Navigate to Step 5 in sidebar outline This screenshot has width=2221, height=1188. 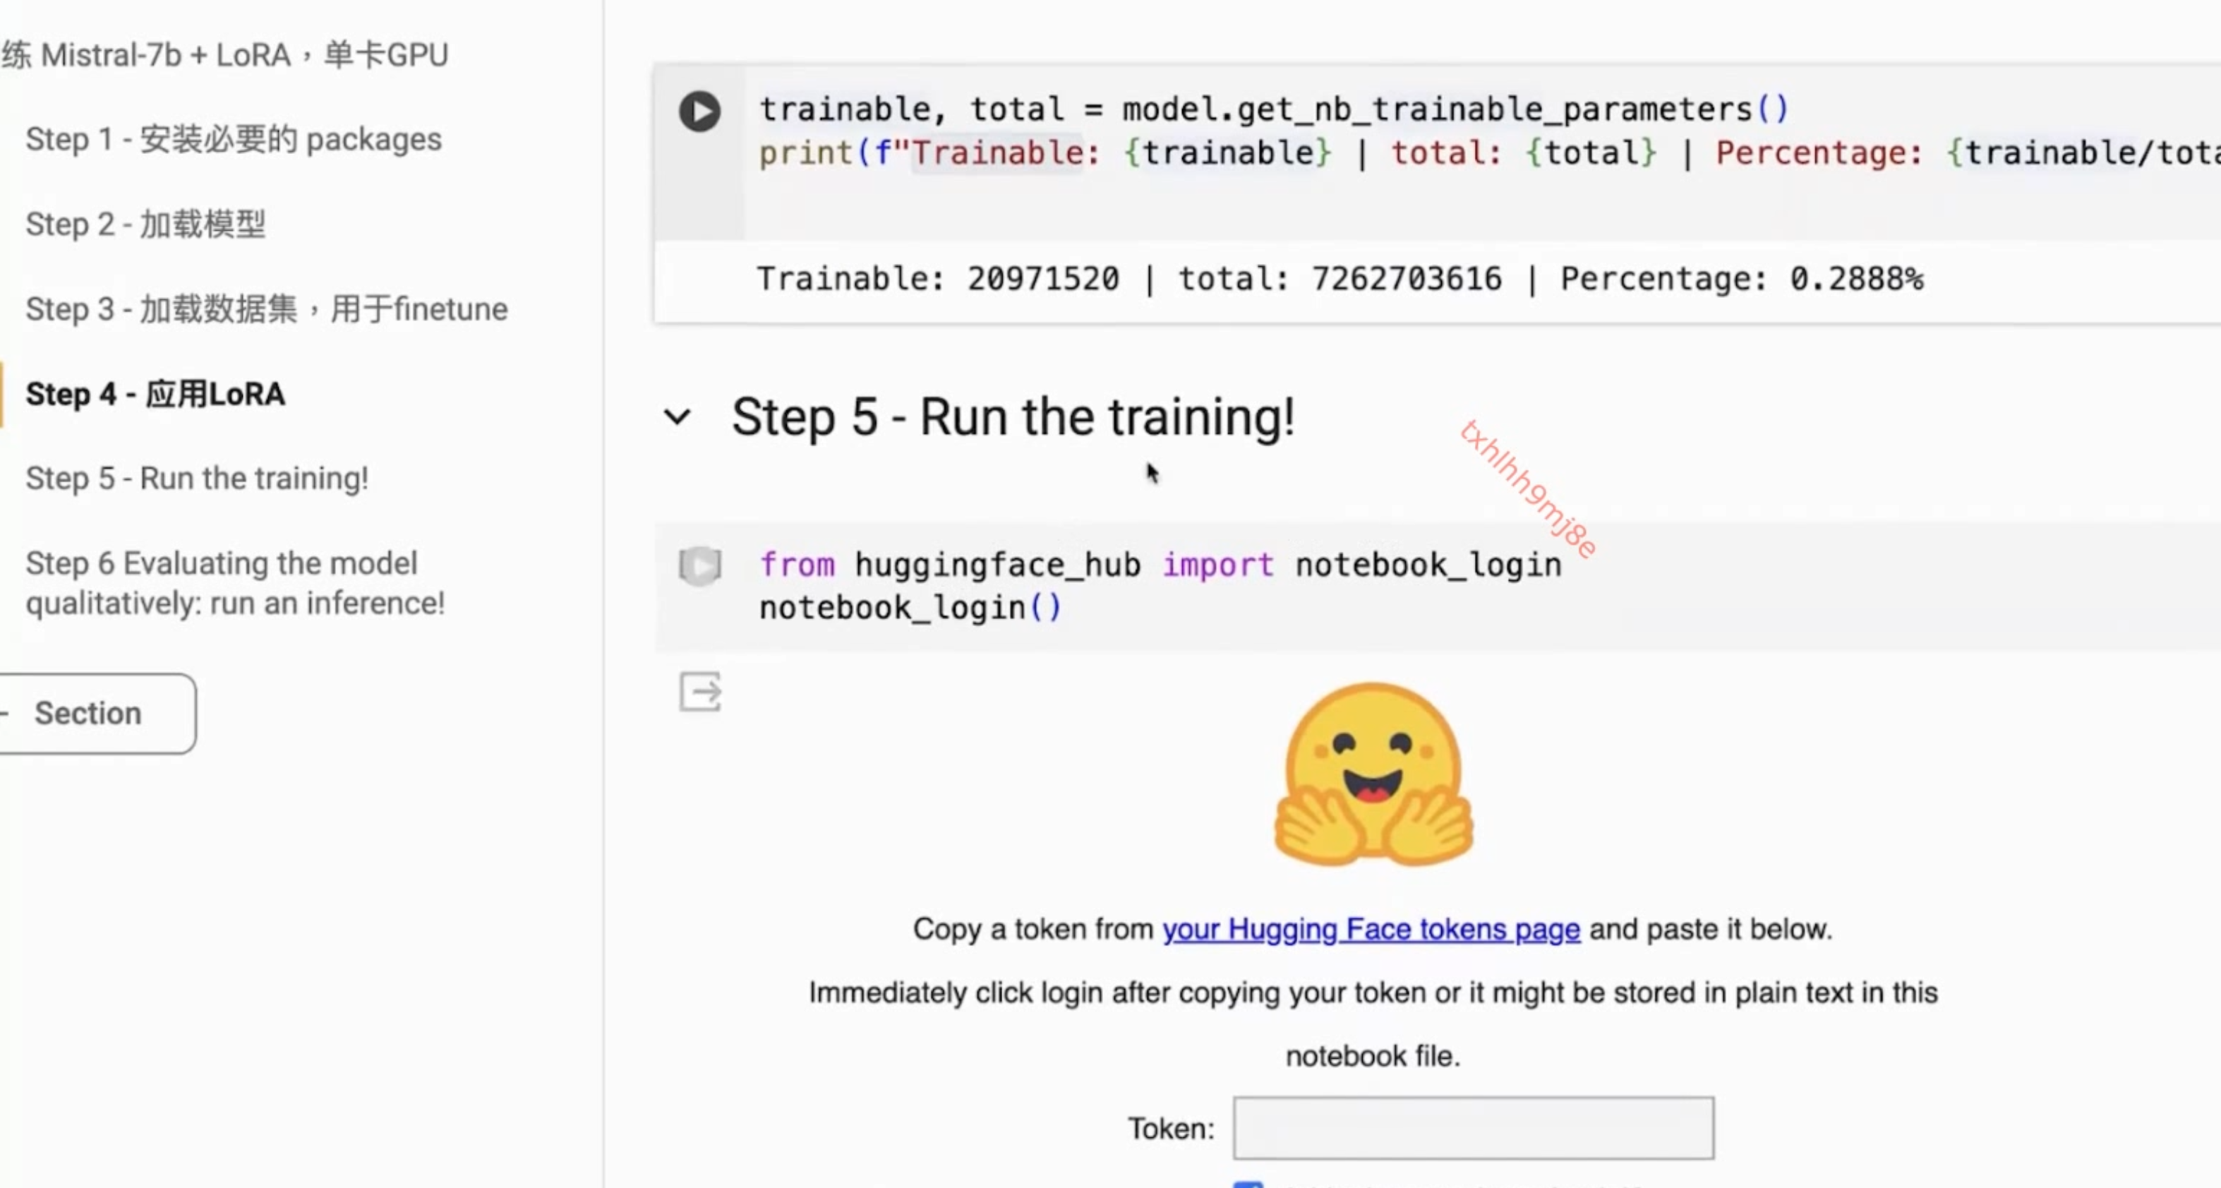pos(197,479)
